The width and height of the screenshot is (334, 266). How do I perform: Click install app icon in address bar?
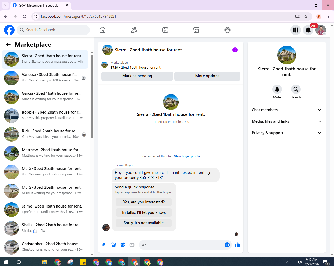point(297,16)
